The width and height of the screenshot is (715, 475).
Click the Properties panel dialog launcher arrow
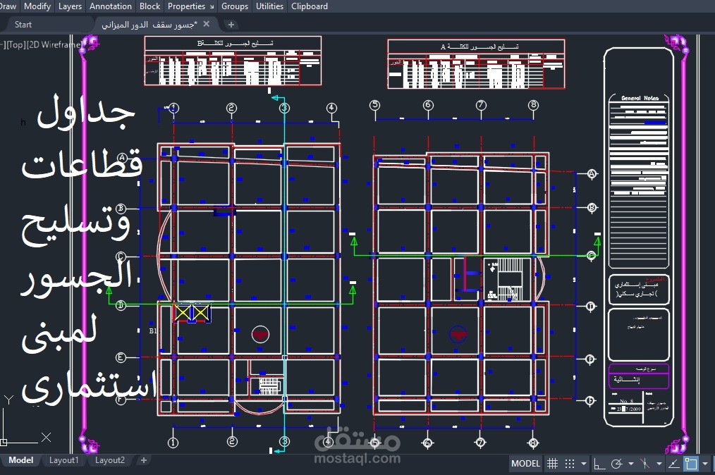point(212,7)
